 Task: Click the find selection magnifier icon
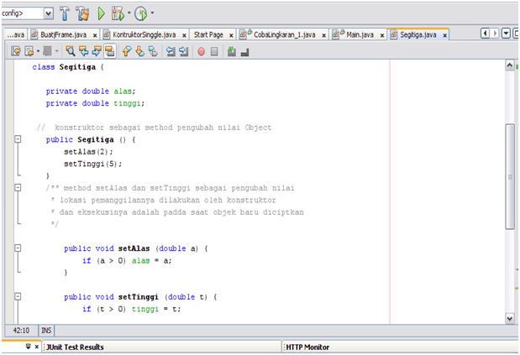coord(70,51)
